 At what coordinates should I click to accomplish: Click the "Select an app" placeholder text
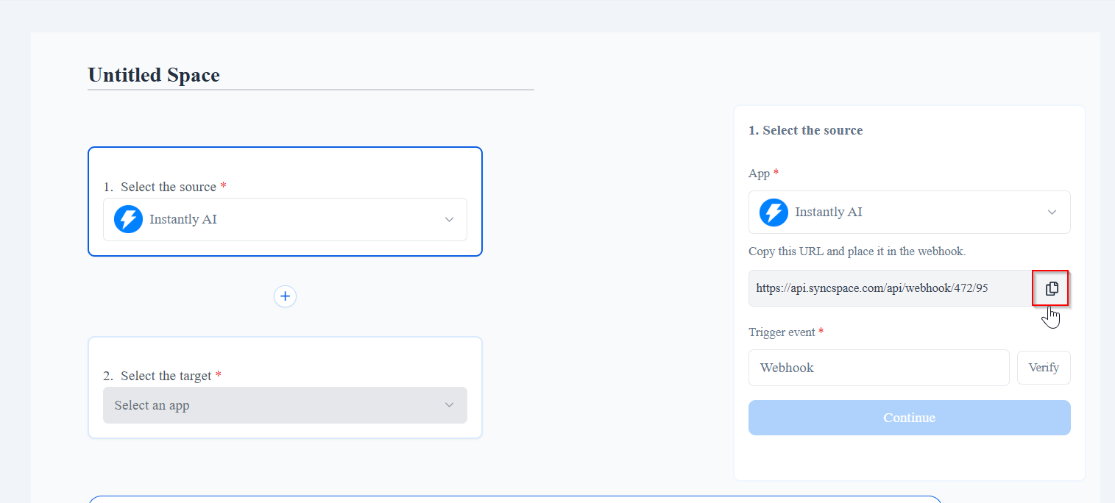[x=152, y=405]
